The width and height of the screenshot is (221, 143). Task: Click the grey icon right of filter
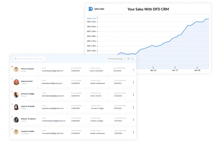coord(132,59)
